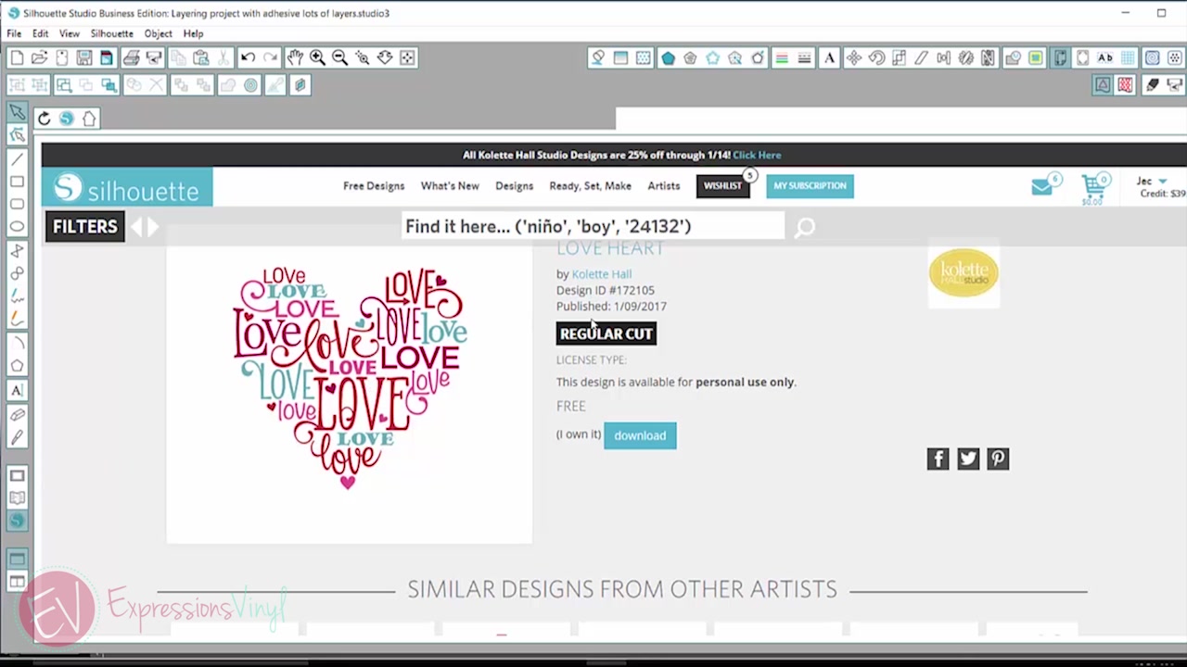
Task: Open the WISHLIST button
Action: coord(722,186)
